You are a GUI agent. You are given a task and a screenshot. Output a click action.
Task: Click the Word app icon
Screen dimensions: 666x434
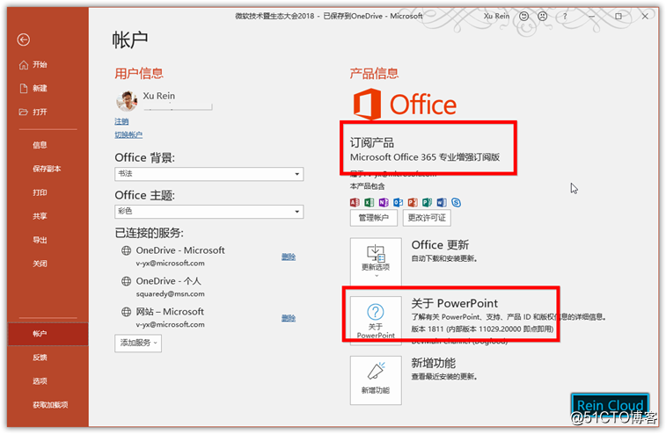442,202
